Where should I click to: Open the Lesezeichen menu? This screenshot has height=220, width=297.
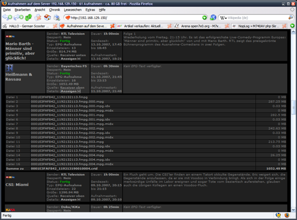click(73, 10)
